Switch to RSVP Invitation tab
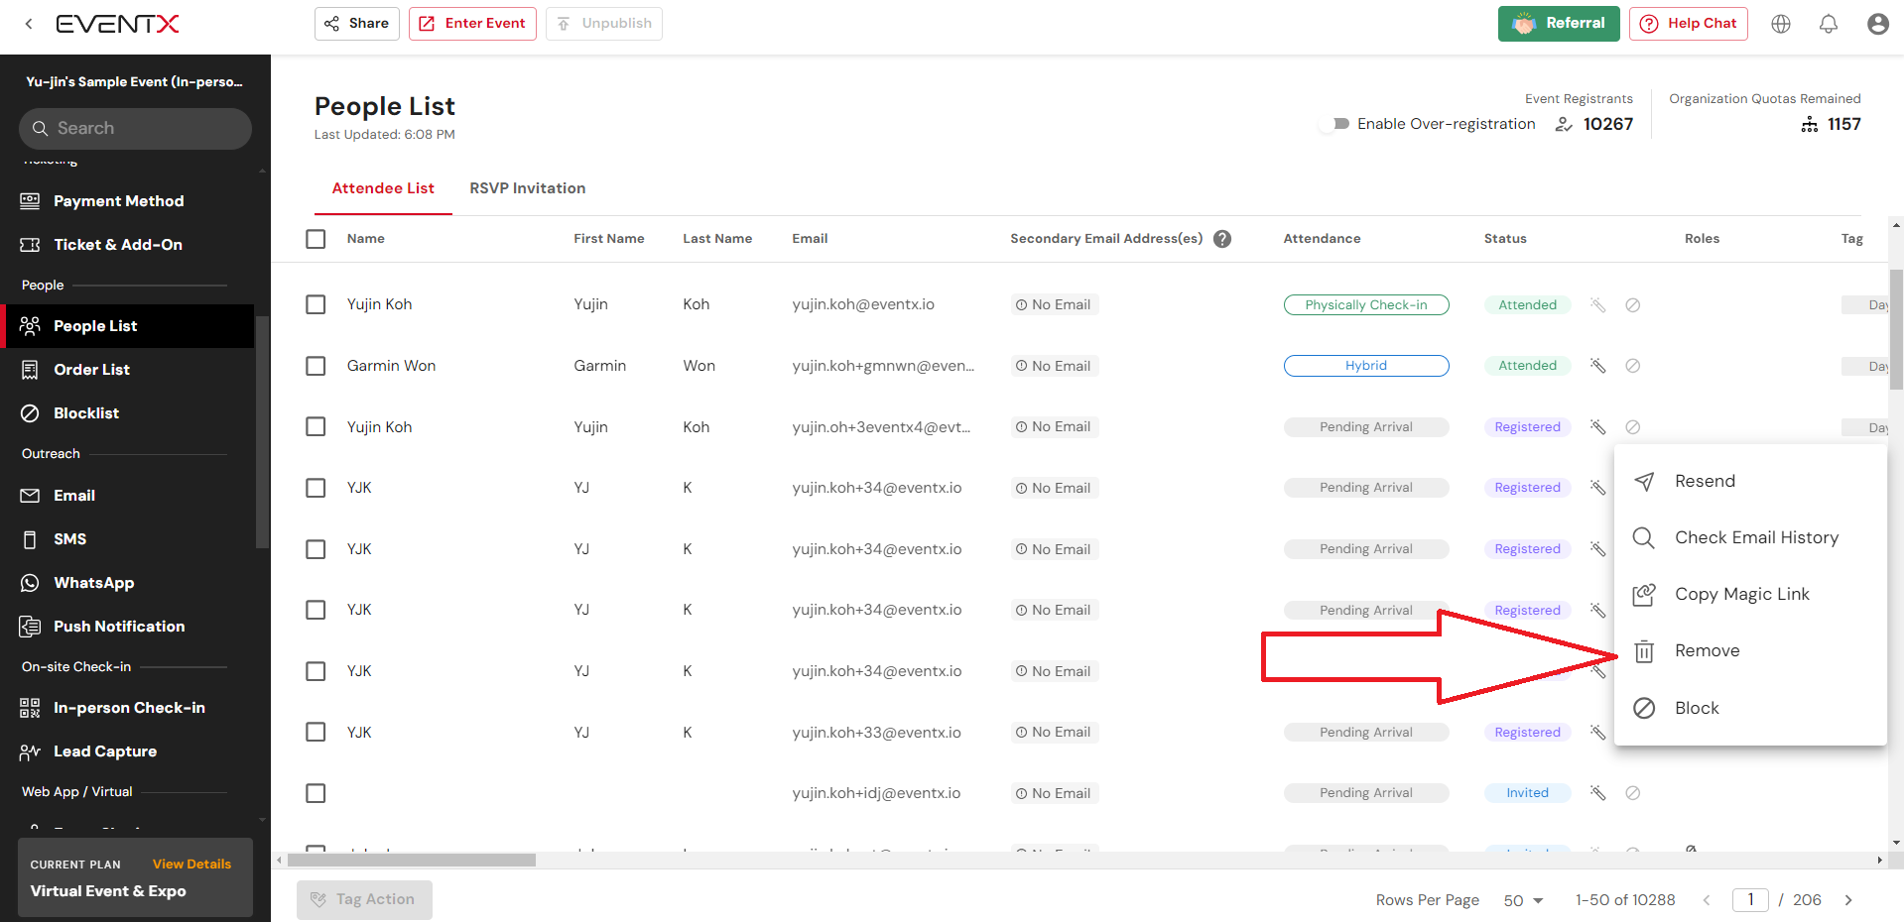Image resolution: width=1904 pixels, height=922 pixels. click(x=527, y=188)
